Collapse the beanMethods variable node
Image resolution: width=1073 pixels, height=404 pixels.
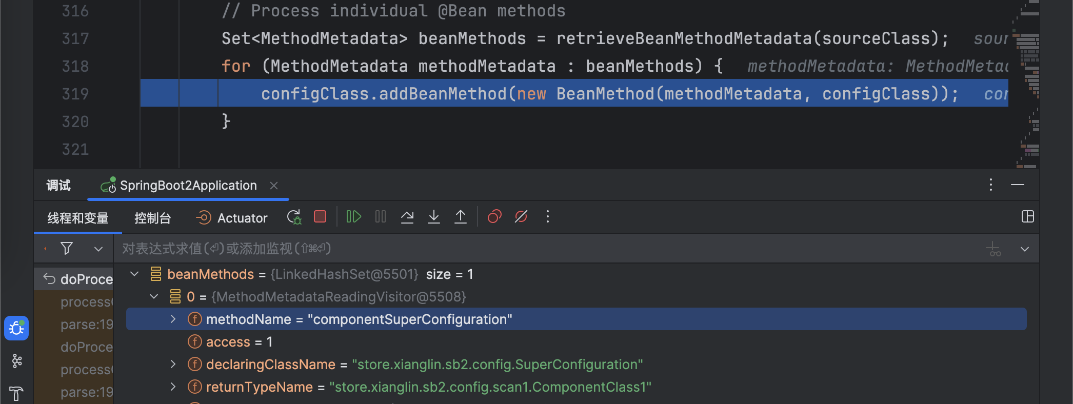134,274
